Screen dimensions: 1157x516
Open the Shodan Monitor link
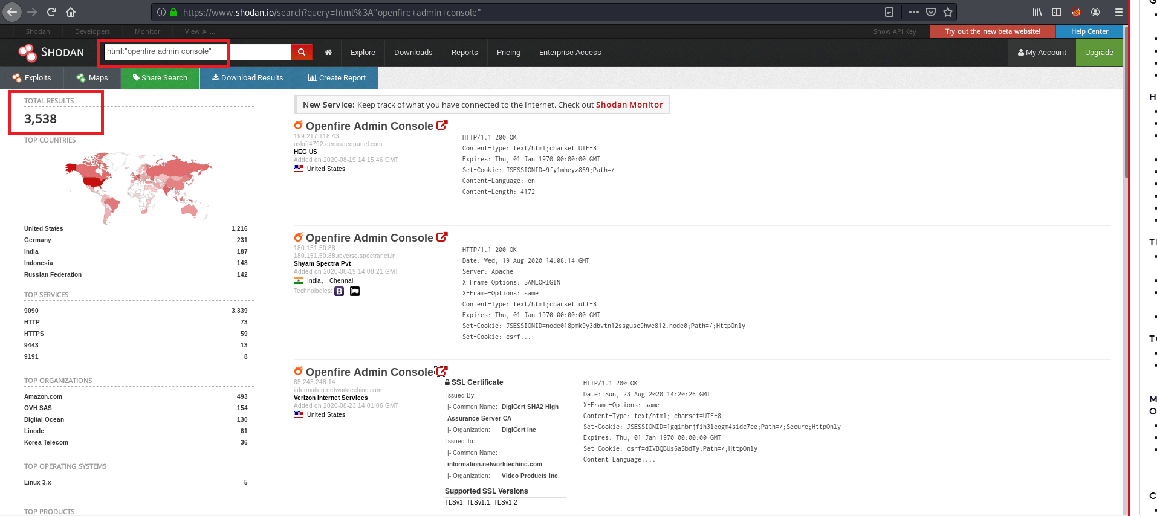click(629, 105)
